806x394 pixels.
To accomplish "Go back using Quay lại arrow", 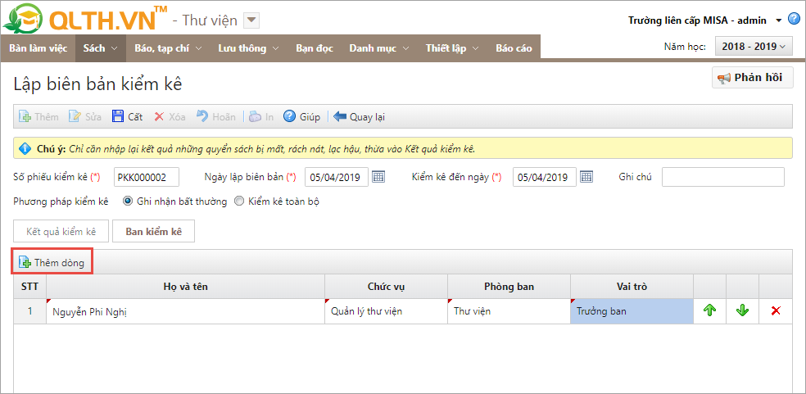I will [x=340, y=117].
